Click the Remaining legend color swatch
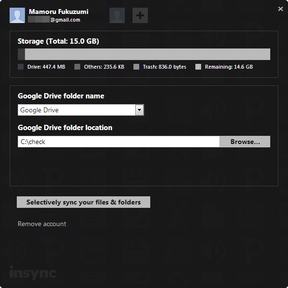Image resolution: width=288 pixels, height=288 pixels. point(198,67)
